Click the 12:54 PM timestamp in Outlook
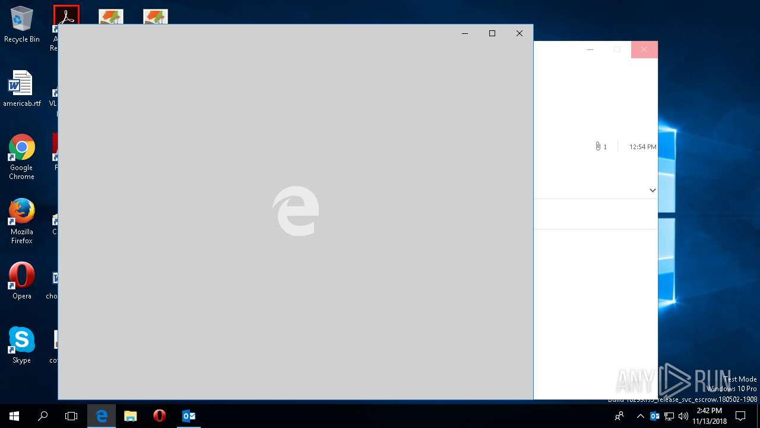 tap(642, 147)
